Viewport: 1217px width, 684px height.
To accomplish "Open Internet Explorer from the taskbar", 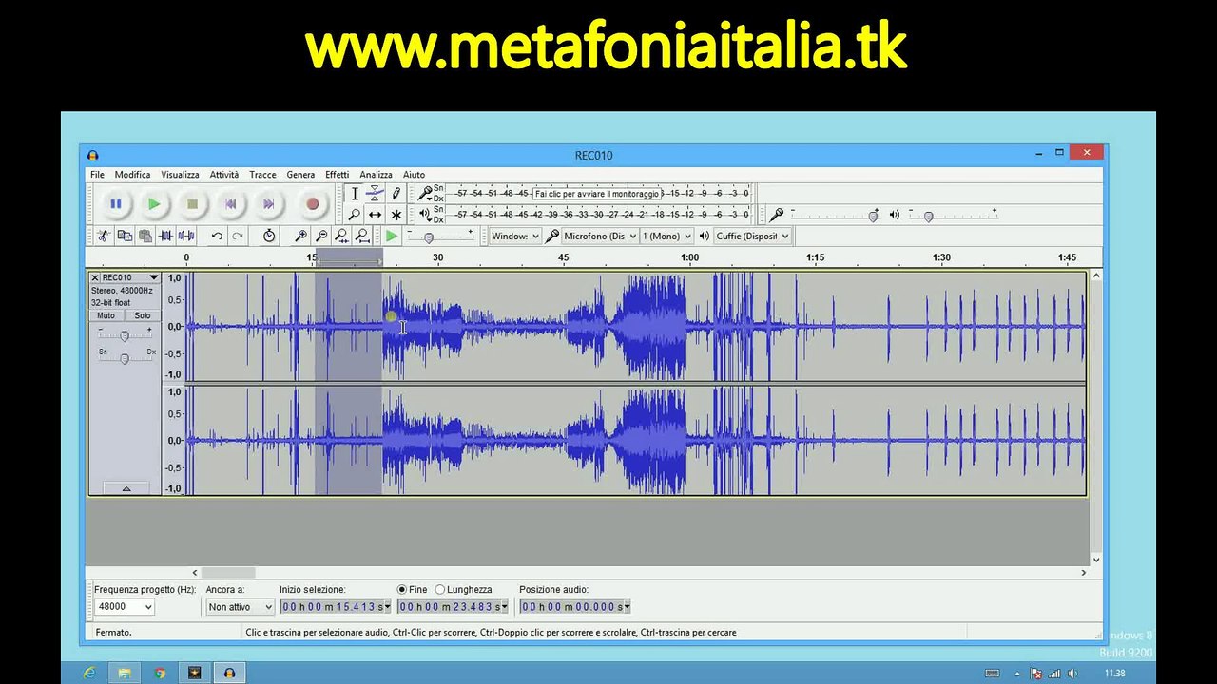I will 88,673.
